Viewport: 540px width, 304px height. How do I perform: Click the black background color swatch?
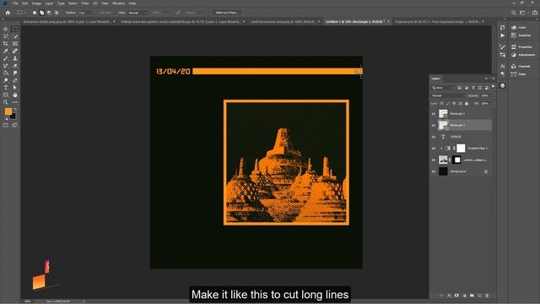point(13,117)
